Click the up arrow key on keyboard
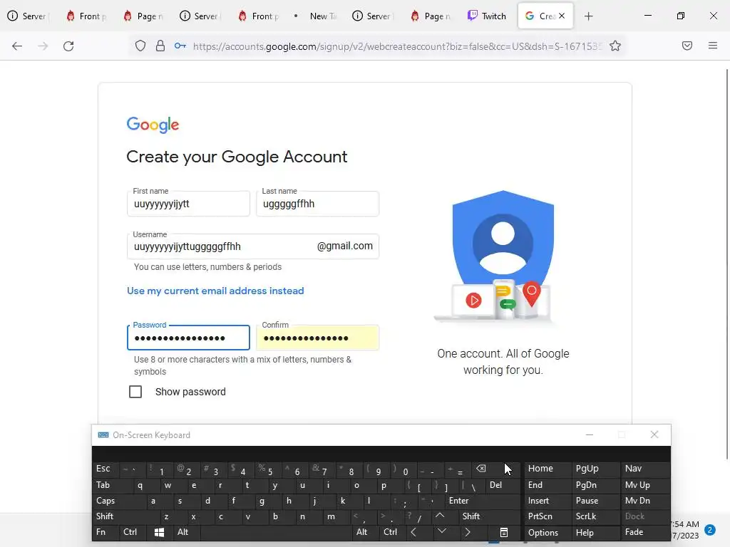This screenshot has height=547, width=730. 440,516
